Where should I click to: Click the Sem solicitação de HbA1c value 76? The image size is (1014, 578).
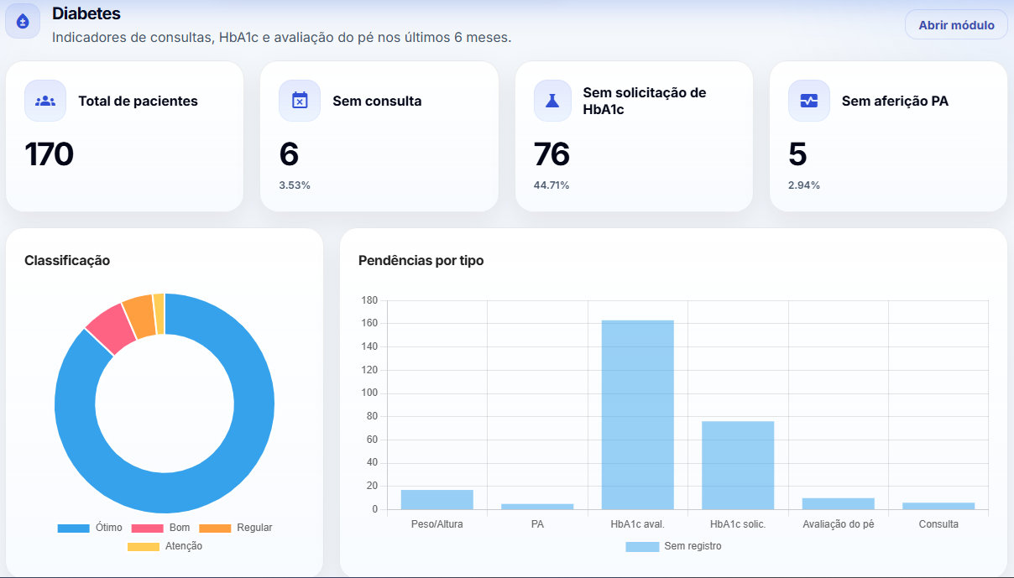coord(551,154)
